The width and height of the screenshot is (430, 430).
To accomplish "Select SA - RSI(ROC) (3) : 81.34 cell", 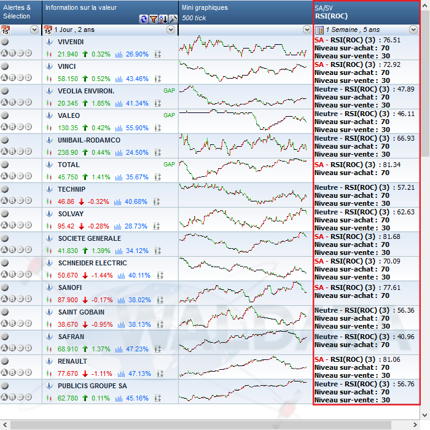I will [x=366, y=171].
